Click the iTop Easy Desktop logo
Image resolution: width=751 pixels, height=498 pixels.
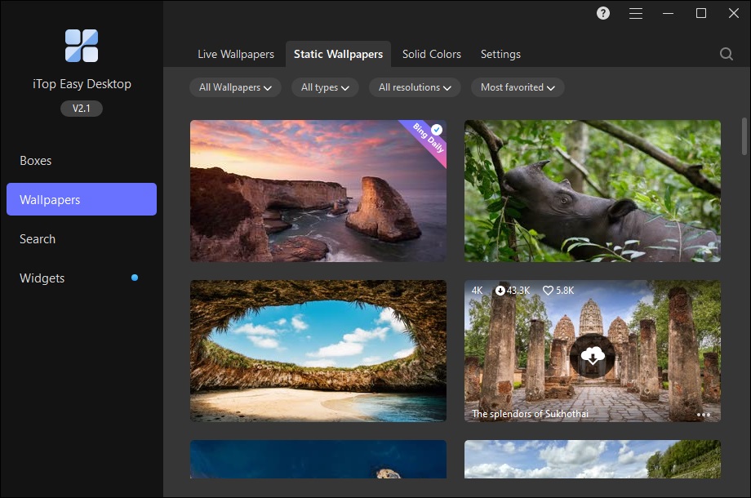(82, 46)
